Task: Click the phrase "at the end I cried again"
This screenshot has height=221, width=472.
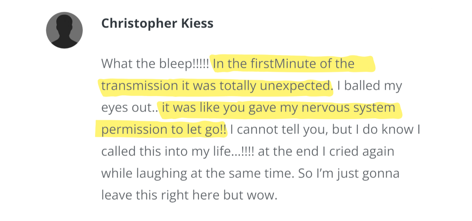Action: coord(326,152)
